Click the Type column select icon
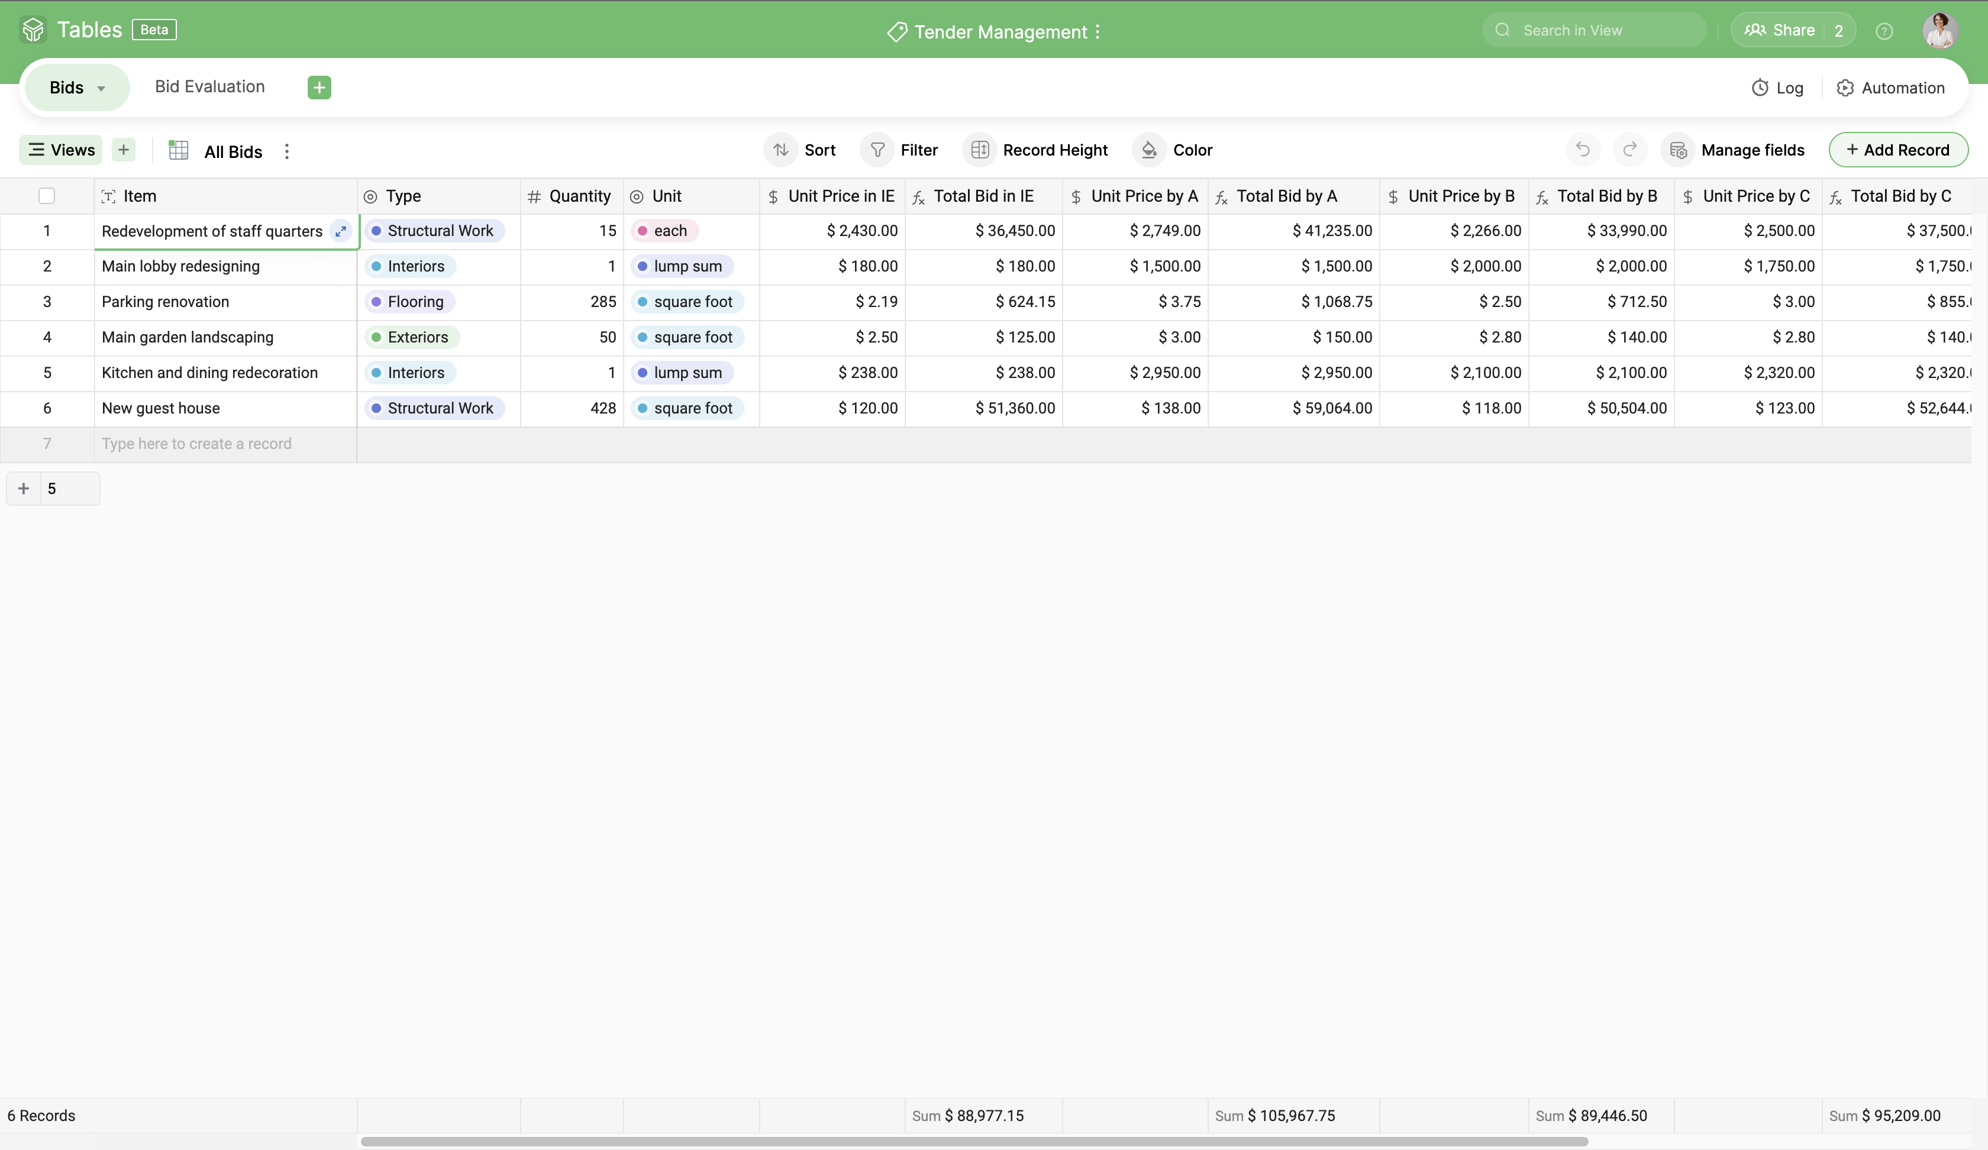The height and width of the screenshot is (1150, 1988). [370, 196]
